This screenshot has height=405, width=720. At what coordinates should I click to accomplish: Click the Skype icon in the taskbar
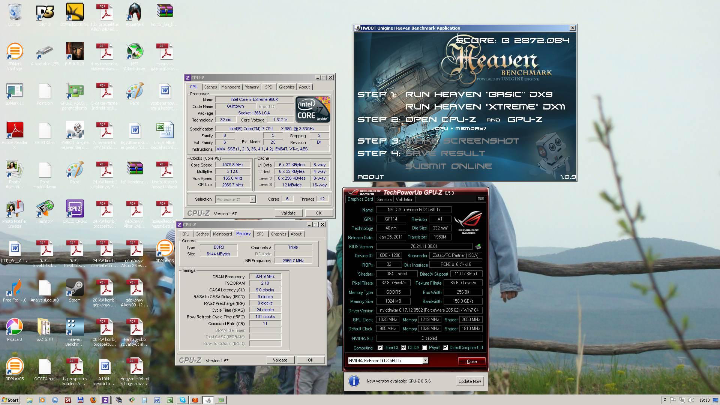[x=183, y=400]
